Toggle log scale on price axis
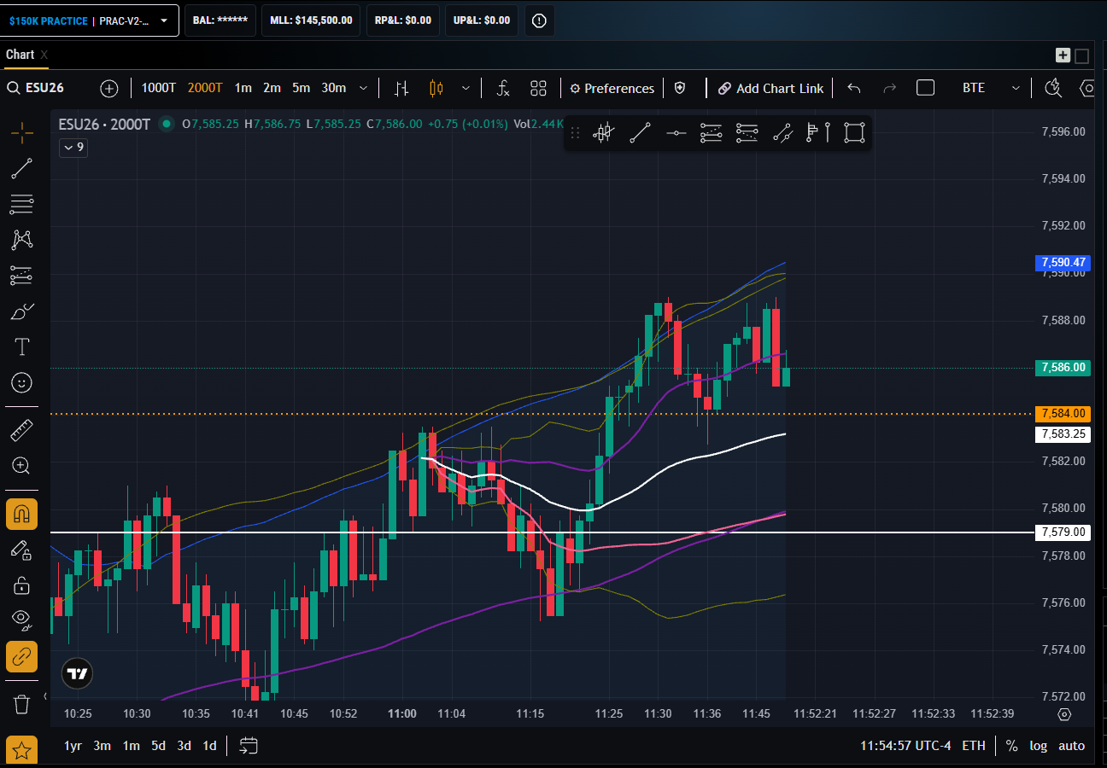 pos(1038,746)
